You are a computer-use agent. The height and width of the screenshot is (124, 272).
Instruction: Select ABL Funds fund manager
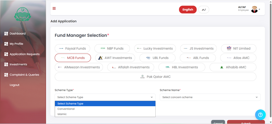(x=198, y=58)
